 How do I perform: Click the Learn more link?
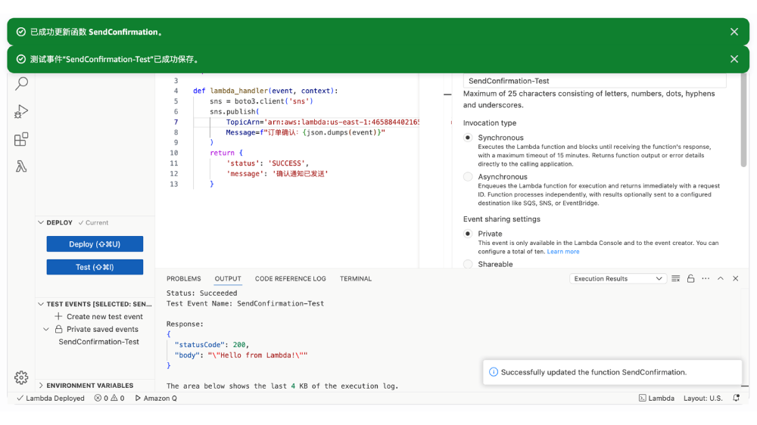click(x=563, y=252)
